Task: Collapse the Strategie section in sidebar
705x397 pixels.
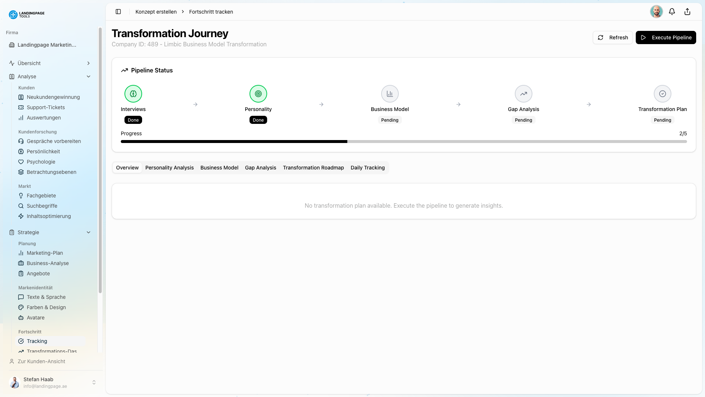Action: 88,232
